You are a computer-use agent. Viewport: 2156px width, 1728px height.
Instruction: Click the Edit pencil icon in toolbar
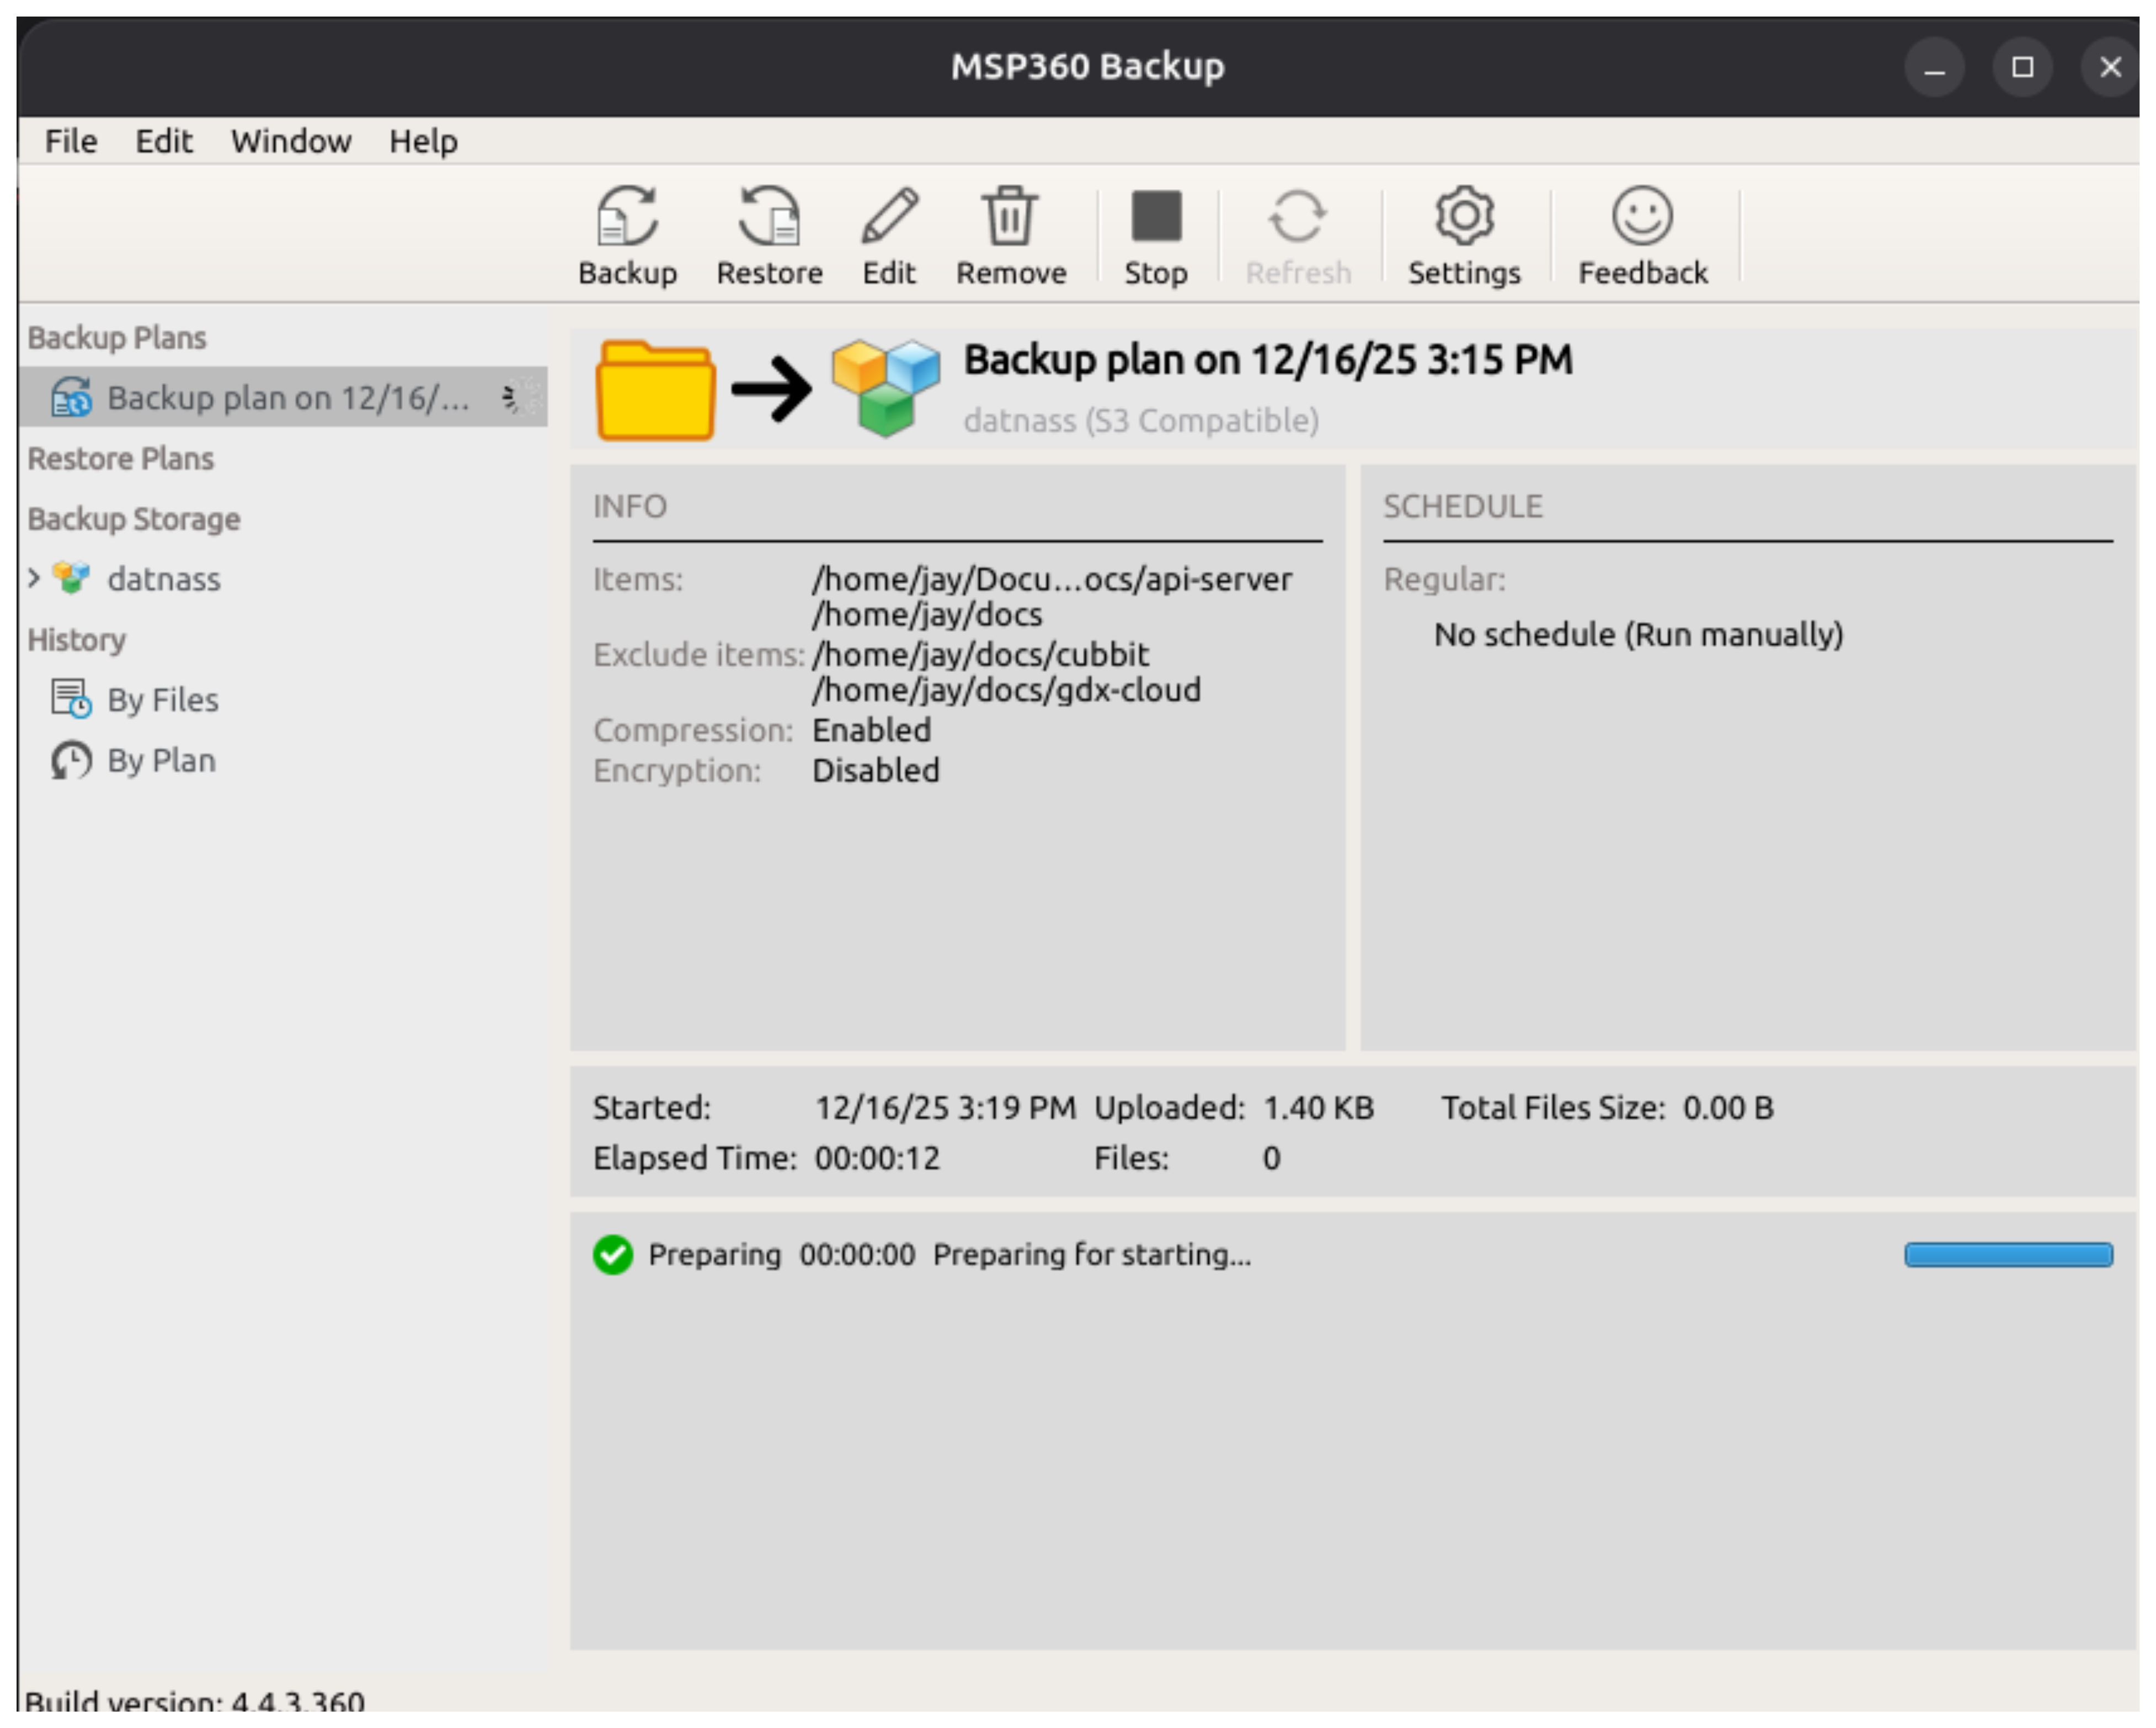(x=888, y=217)
